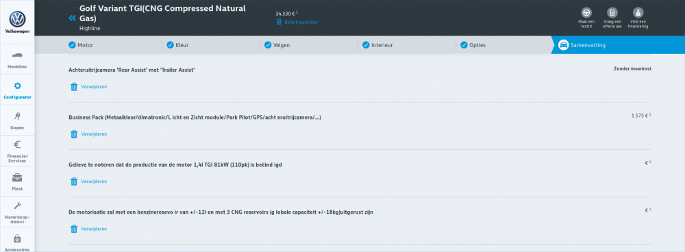Screen dimensions: 685x252
Task: Click trash icon for Achteruitrijcamera Rear Assist
Action: point(74,87)
